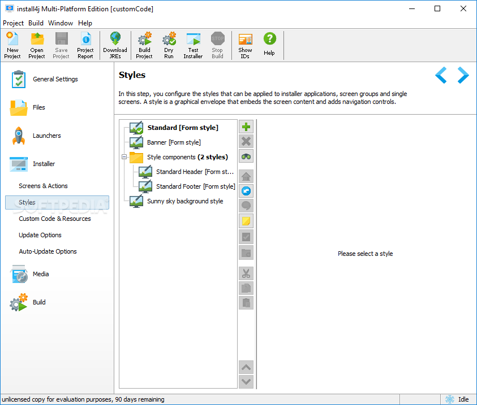
Task: Select the Styles step in sidebar
Action: (57, 202)
